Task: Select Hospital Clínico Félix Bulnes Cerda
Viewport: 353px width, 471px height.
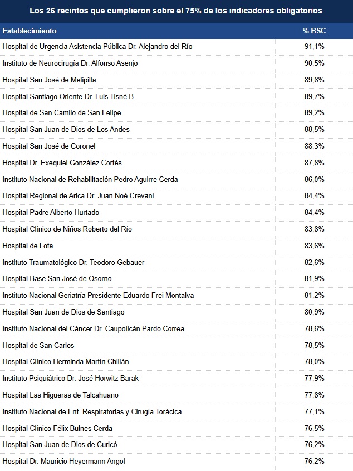Action: coord(57,429)
